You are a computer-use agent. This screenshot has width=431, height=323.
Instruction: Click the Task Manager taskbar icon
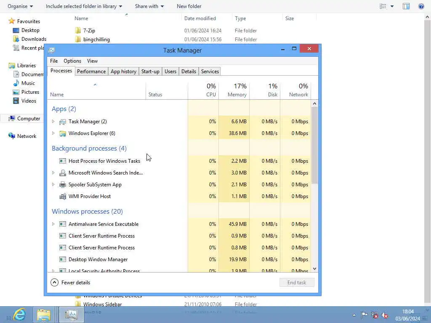click(x=72, y=315)
